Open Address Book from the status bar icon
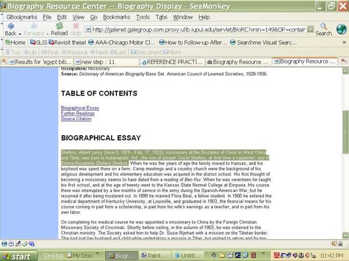Image resolution: width=349 pixels, height=261 pixels. 25,244
